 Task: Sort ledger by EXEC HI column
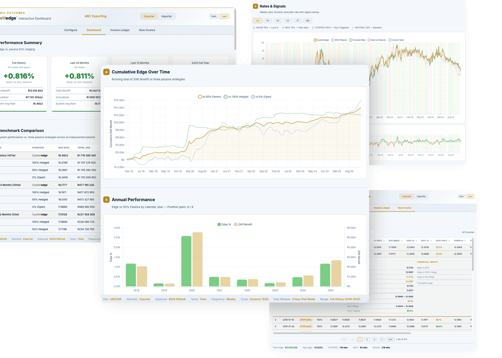point(411,241)
